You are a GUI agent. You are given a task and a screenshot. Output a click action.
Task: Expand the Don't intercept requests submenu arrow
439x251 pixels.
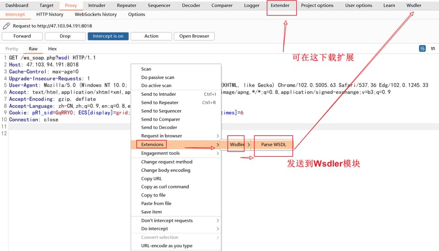pos(218,221)
